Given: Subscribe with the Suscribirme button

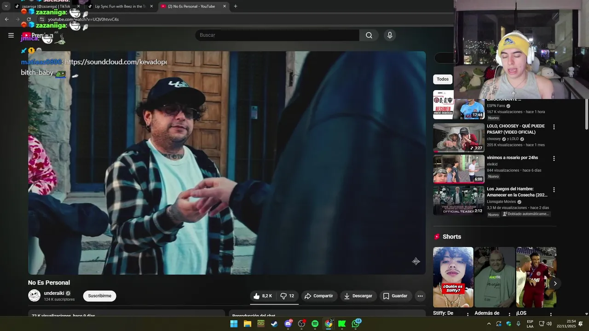Looking at the screenshot, I should pyautogui.click(x=99, y=296).
